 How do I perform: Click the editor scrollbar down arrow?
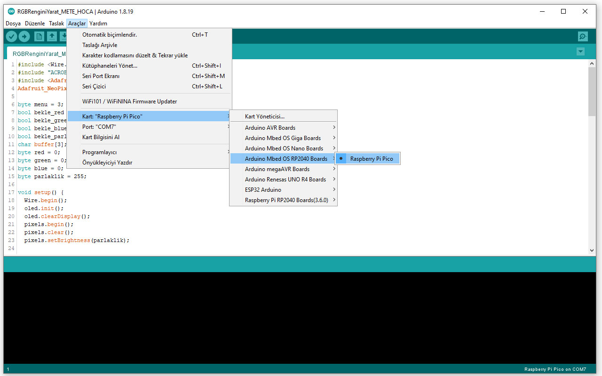point(592,251)
